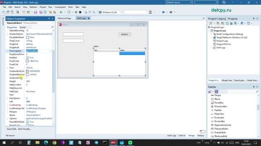
Task: Click the device icon beside the empty combo
Action: pyautogui.click(x=150, y=12)
